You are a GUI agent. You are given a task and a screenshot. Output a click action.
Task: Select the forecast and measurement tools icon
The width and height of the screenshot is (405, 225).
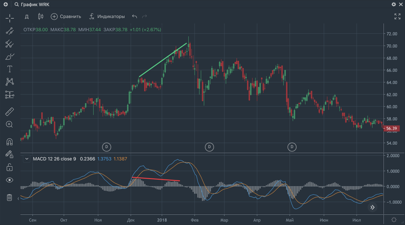(x=10, y=94)
